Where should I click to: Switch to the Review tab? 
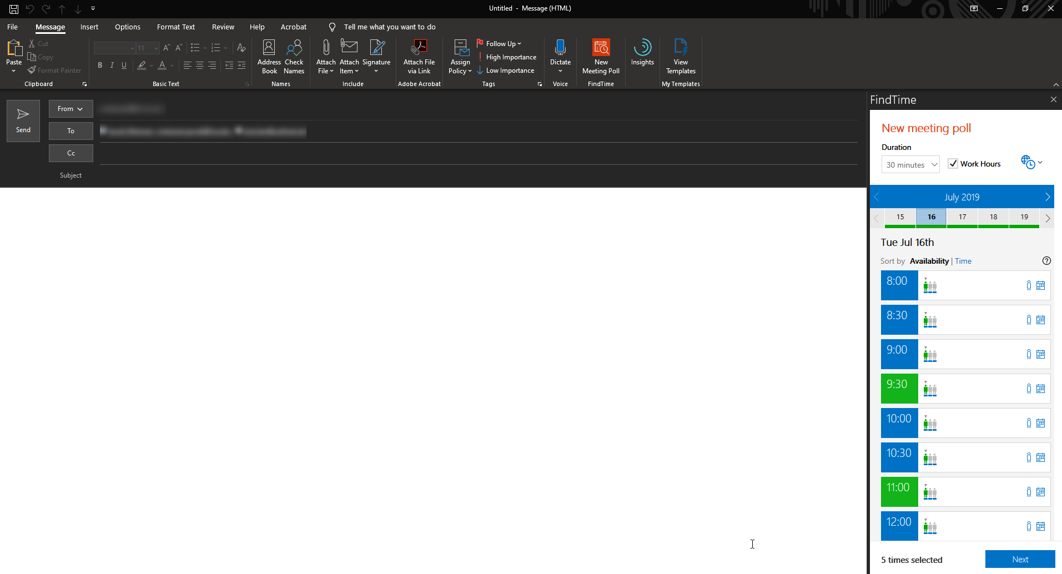click(x=223, y=27)
